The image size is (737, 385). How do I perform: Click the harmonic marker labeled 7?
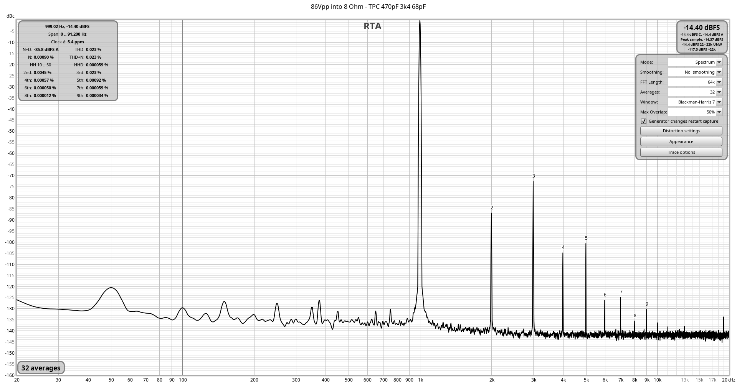click(621, 292)
